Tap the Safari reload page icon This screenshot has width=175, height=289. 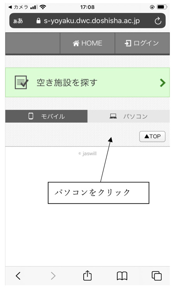click(158, 21)
